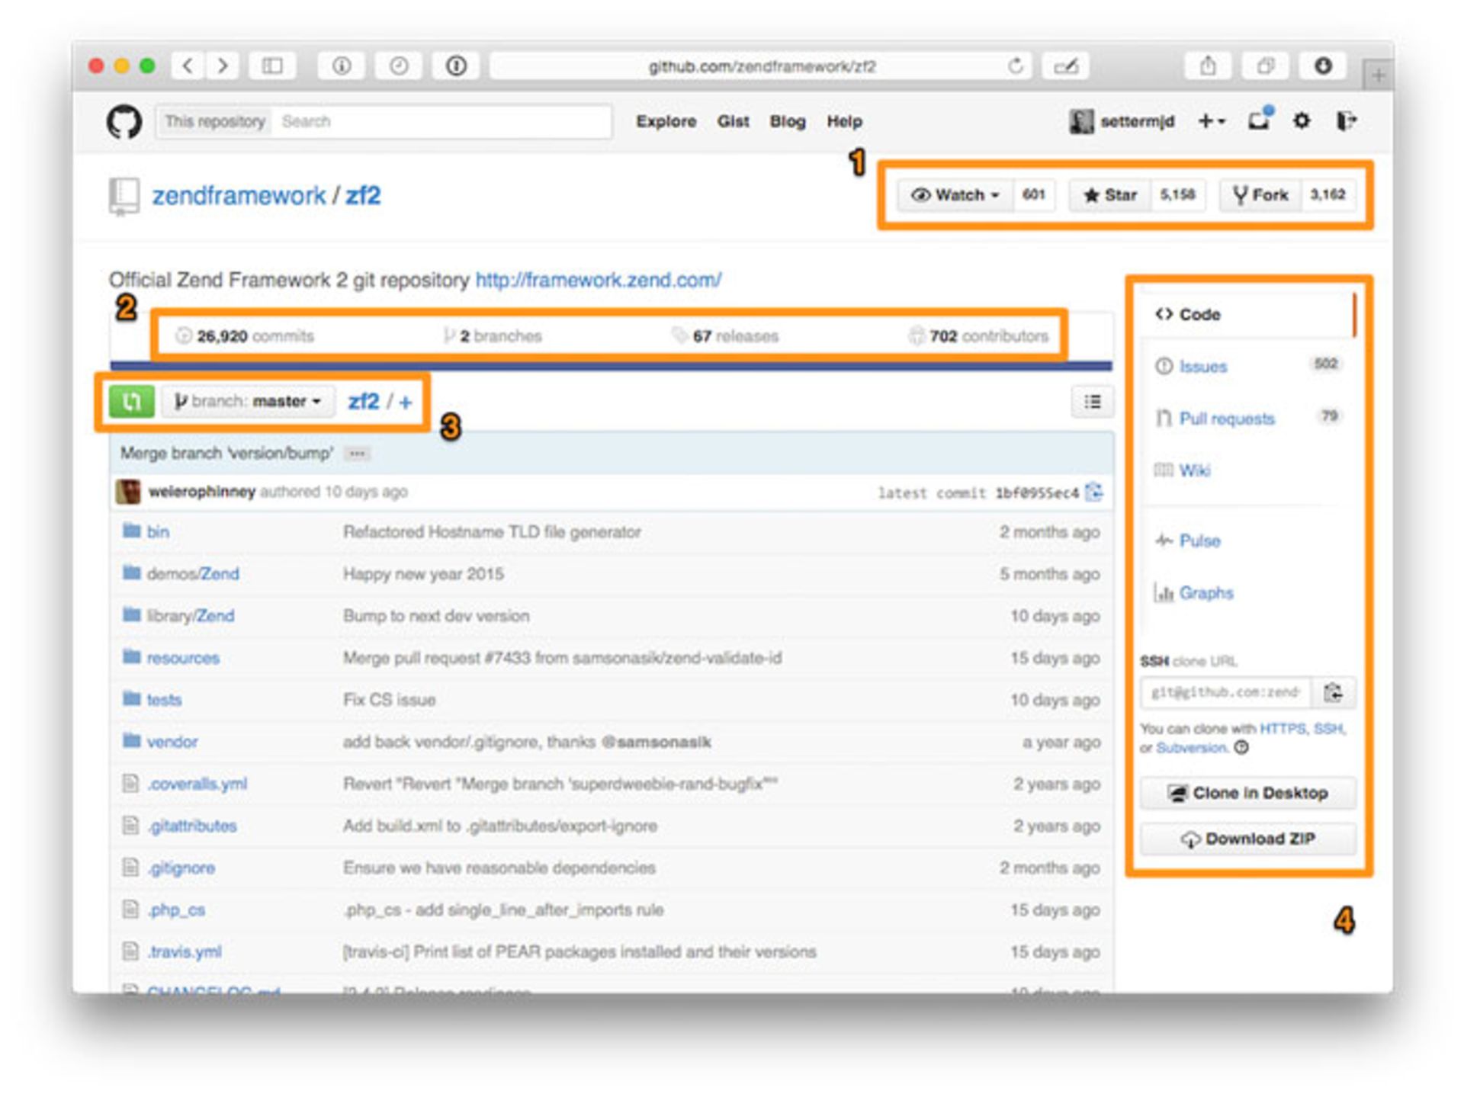View the 5,158 stargazers count

1177,195
